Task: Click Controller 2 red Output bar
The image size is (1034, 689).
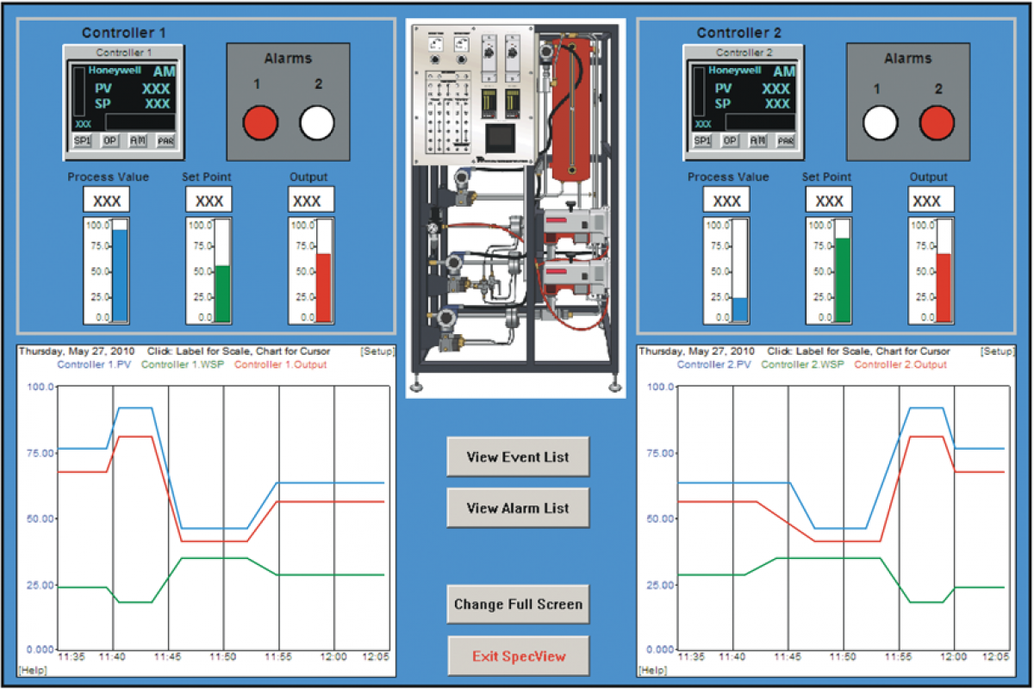Action: pyautogui.click(x=944, y=288)
